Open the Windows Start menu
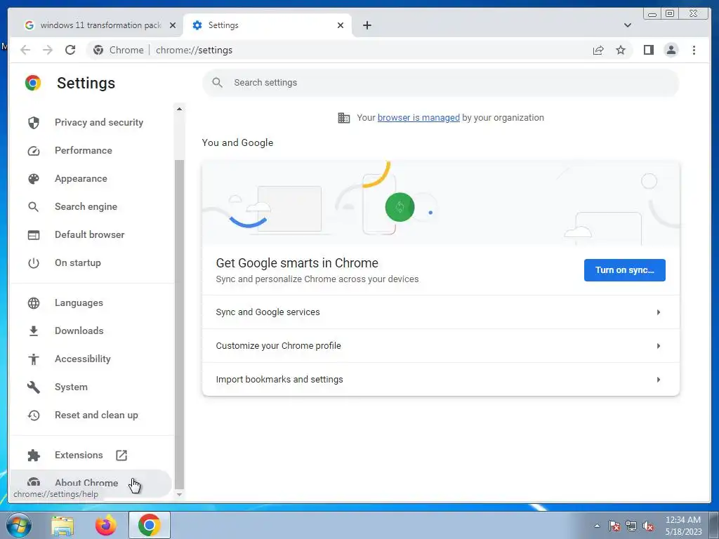The image size is (719, 539). pyautogui.click(x=18, y=525)
